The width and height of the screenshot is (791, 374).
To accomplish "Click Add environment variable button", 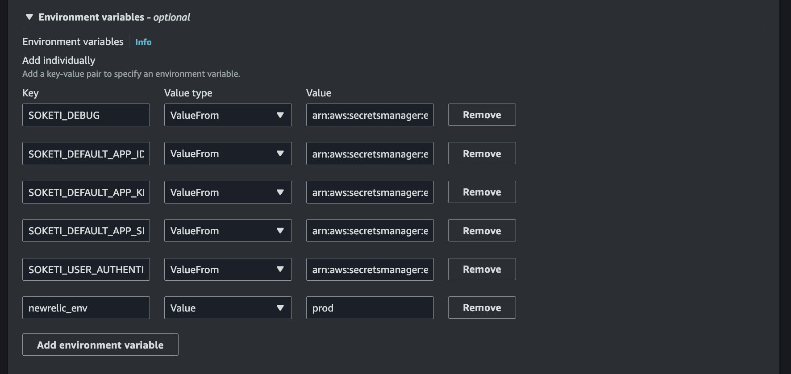I will (100, 345).
